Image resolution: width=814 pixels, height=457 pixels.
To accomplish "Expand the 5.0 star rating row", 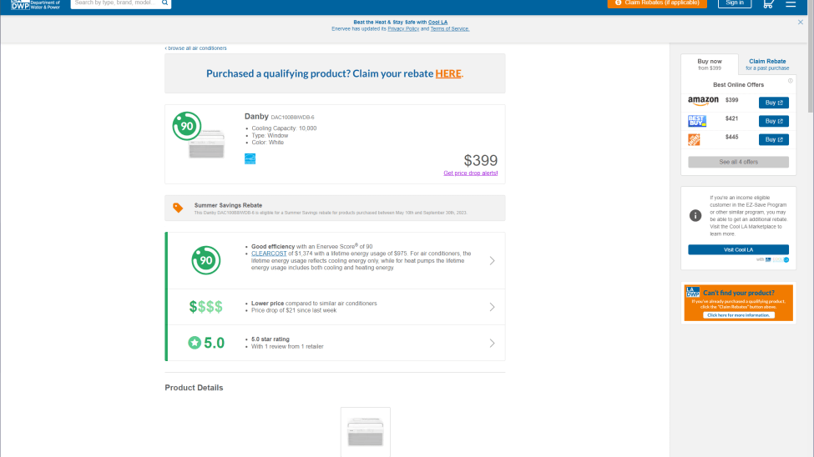I will pyautogui.click(x=492, y=343).
